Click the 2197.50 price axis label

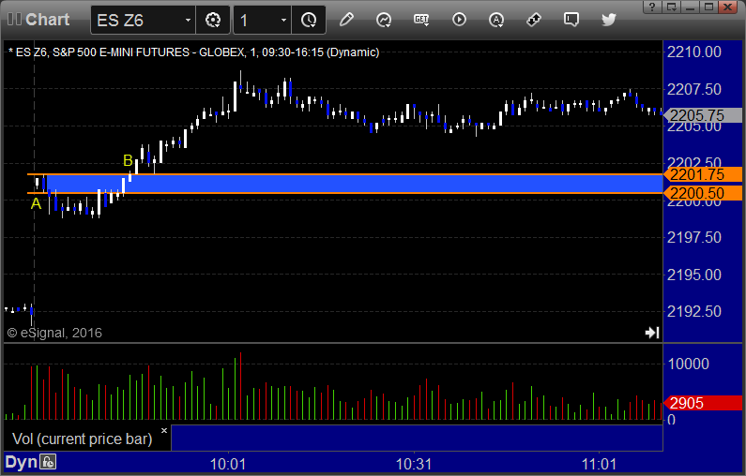(694, 237)
